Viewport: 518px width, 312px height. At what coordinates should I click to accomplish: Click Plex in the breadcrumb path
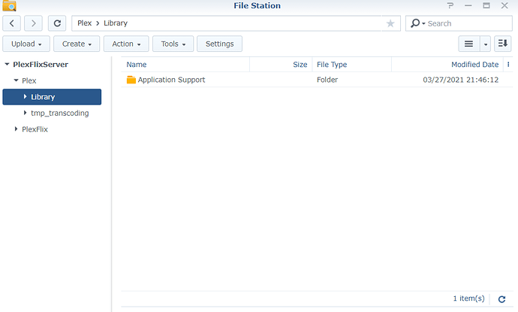point(84,23)
